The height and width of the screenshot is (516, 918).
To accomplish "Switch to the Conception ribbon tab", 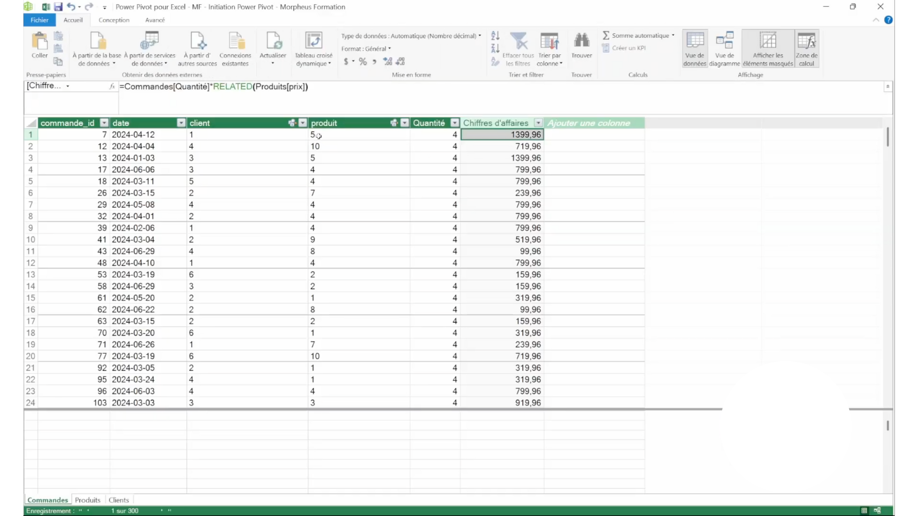I will click(x=114, y=20).
